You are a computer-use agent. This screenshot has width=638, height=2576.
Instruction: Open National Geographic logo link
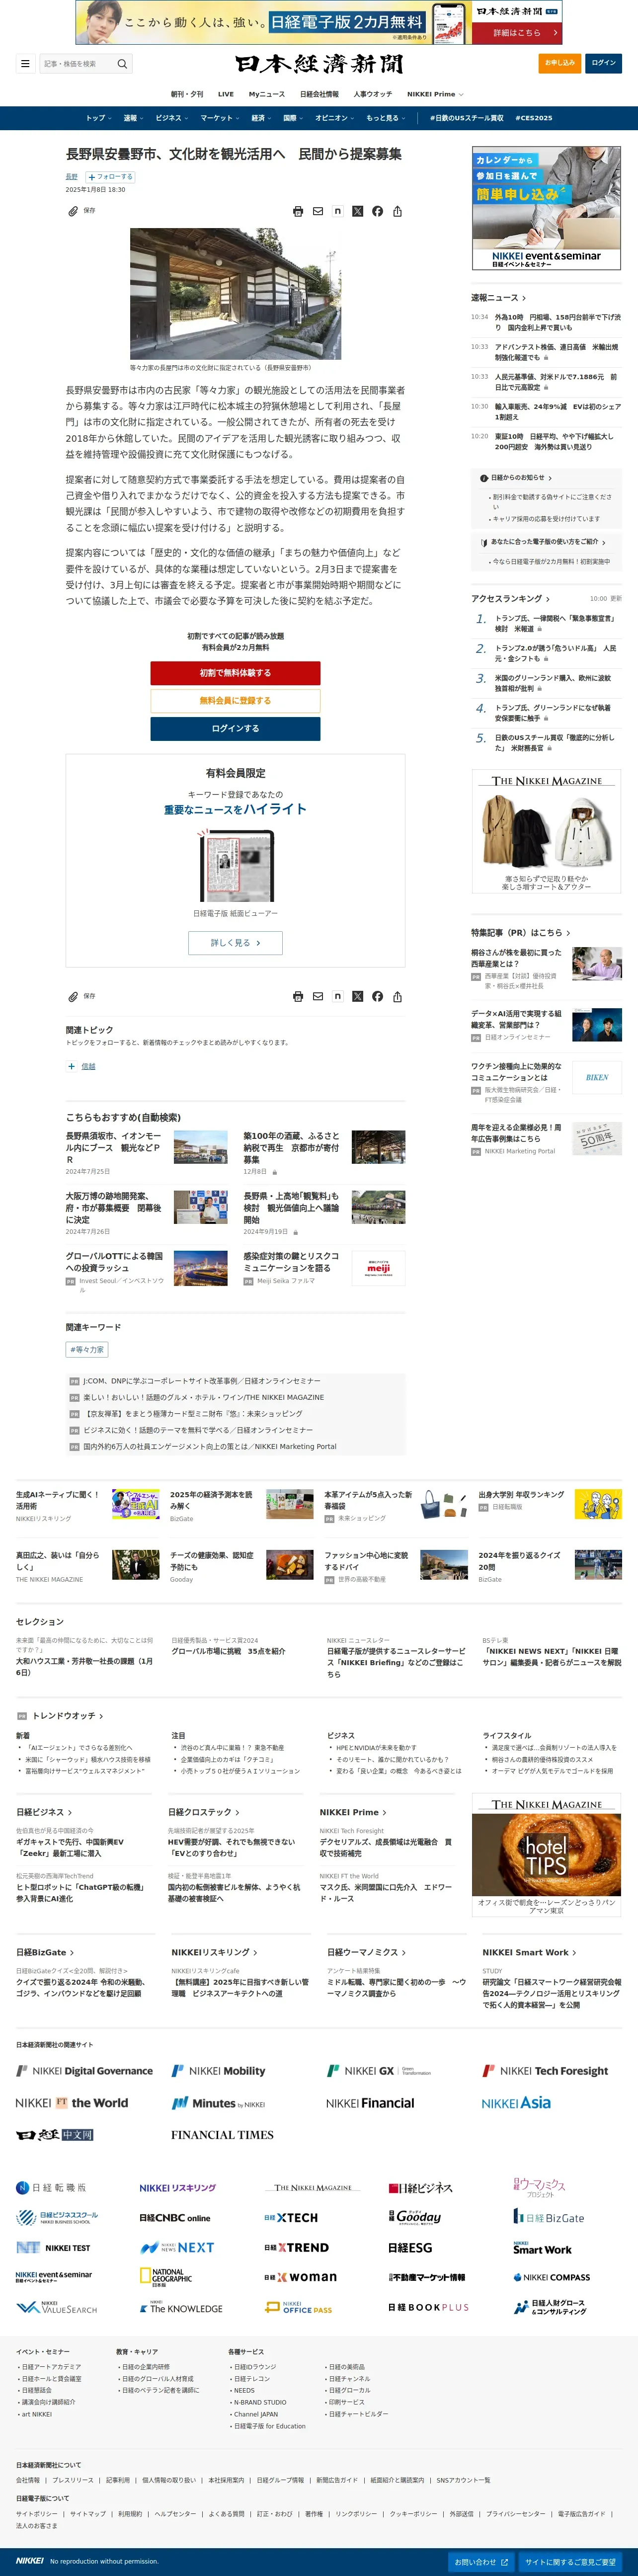click(166, 2277)
